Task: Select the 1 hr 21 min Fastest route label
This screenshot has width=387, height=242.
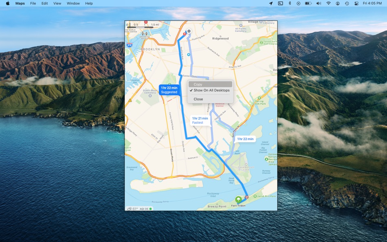Action: tap(200, 121)
